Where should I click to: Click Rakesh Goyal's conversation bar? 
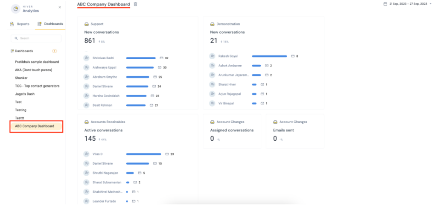pyautogui.click(x=269, y=56)
